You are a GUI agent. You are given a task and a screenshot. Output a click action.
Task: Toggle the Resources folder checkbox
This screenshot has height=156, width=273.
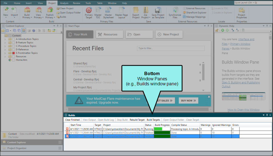(14, 57)
